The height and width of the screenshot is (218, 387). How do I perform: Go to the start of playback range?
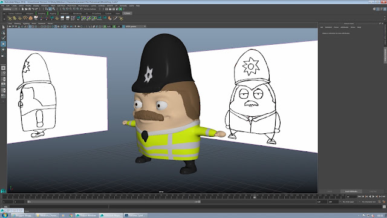[359, 196]
